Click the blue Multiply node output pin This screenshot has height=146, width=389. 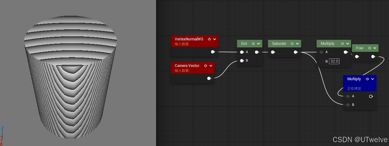(x=371, y=96)
